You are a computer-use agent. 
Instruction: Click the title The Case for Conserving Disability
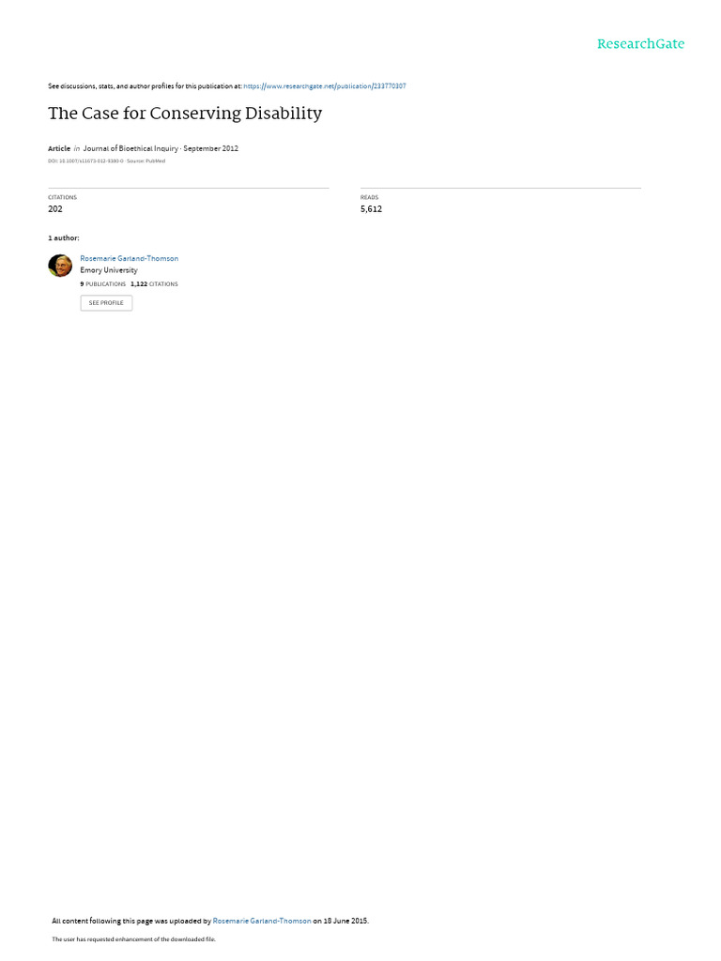tap(185, 114)
